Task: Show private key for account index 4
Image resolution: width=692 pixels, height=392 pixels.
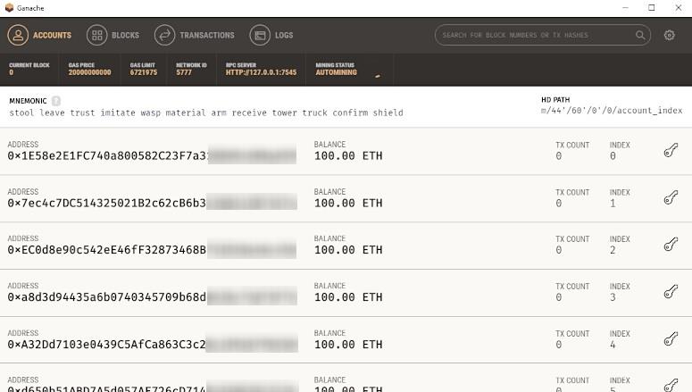Action: (x=671, y=338)
